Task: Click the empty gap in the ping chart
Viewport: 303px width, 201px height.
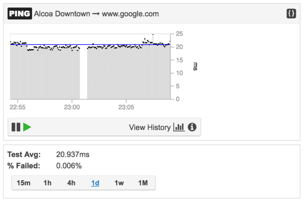Action: click(83, 71)
